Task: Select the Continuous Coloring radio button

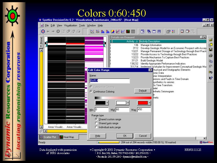Action: coord(91,92)
